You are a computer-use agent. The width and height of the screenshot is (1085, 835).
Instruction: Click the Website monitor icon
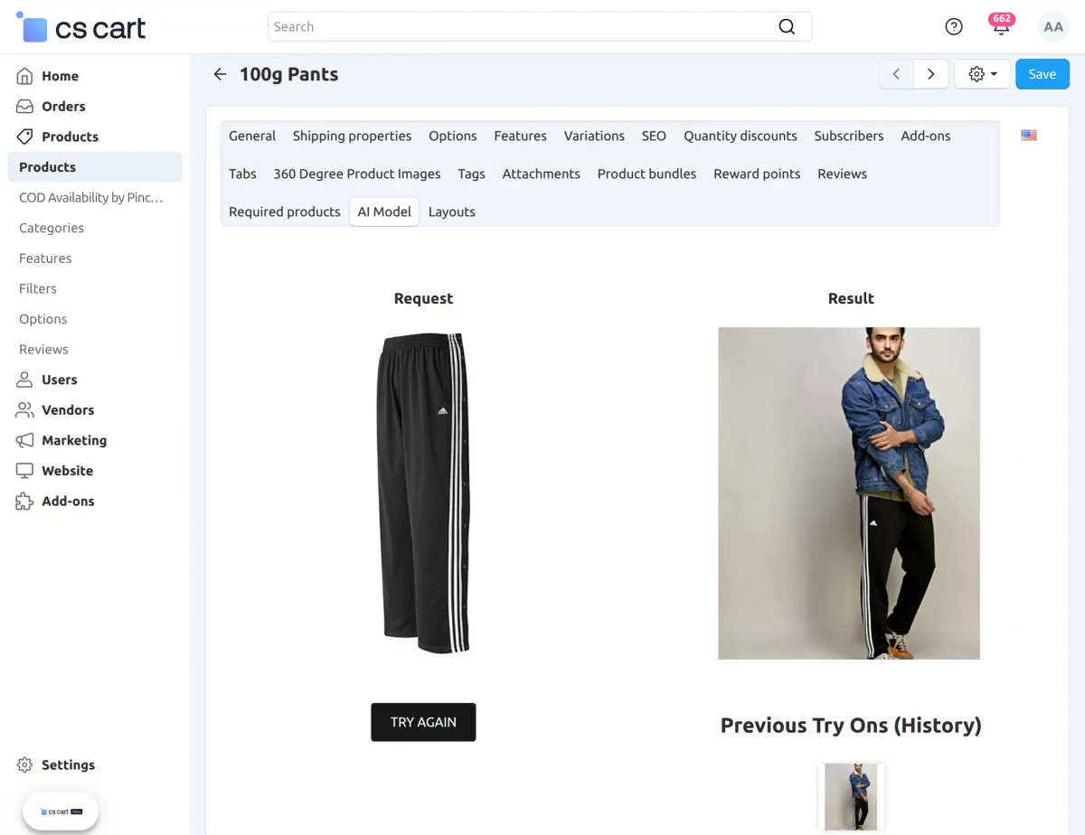click(x=26, y=470)
